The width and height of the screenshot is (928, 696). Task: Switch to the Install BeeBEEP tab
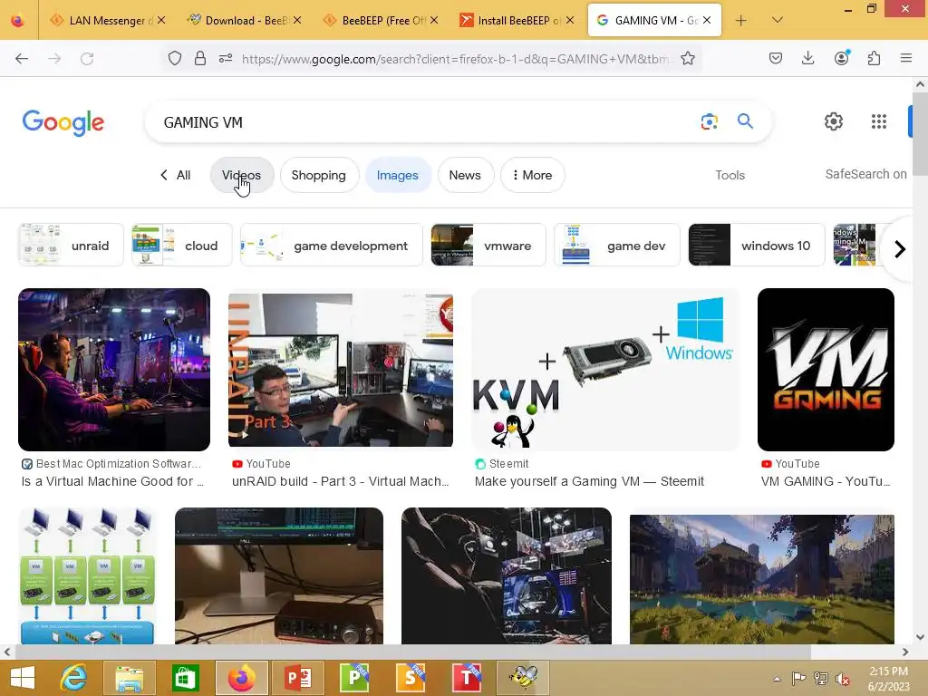[x=517, y=20]
